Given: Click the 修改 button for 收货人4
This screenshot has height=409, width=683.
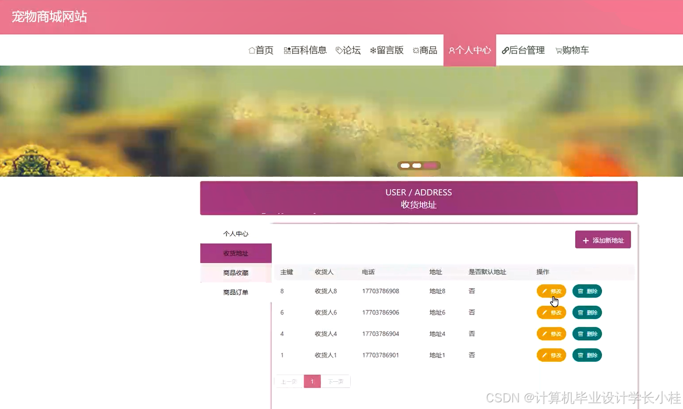Looking at the screenshot, I should [551, 333].
